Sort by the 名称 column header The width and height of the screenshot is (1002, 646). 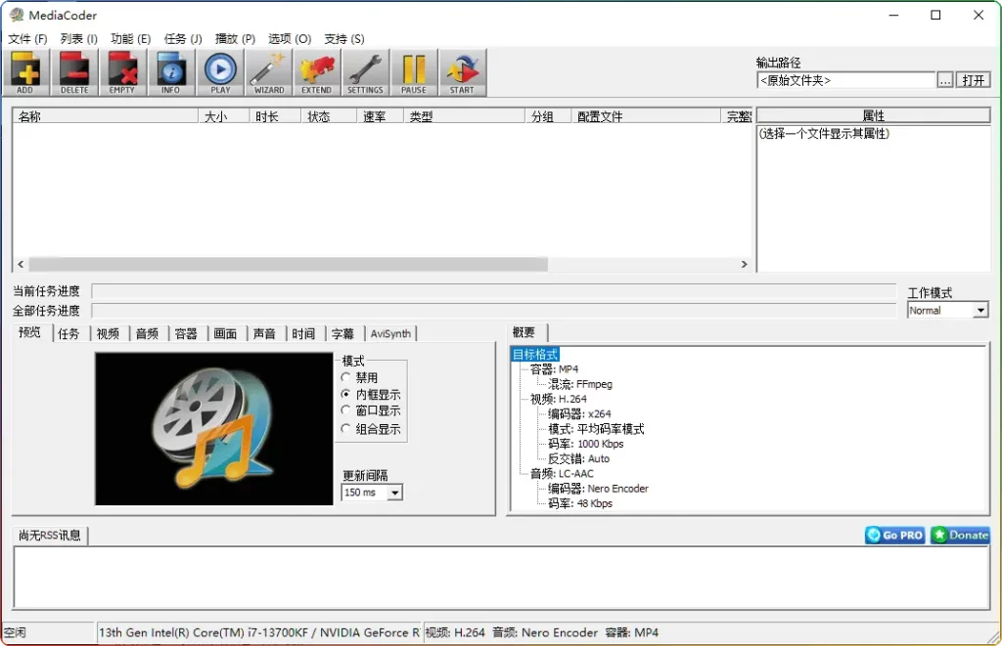coord(106,116)
